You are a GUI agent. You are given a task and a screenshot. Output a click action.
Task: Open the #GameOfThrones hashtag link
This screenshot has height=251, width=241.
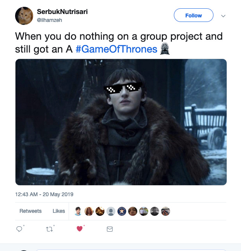tap(117, 49)
